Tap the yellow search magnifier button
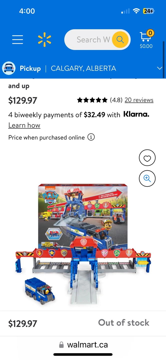The height and width of the screenshot is (360, 166). [x=120, y=39]
